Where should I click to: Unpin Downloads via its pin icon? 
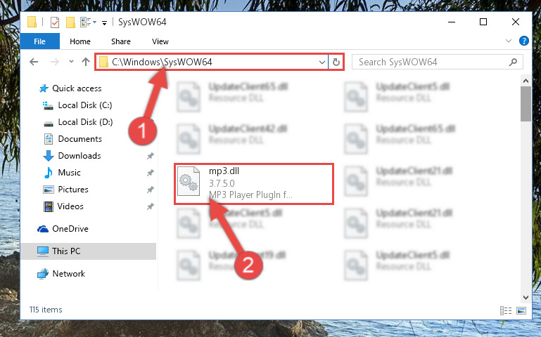tap(150, 156)
